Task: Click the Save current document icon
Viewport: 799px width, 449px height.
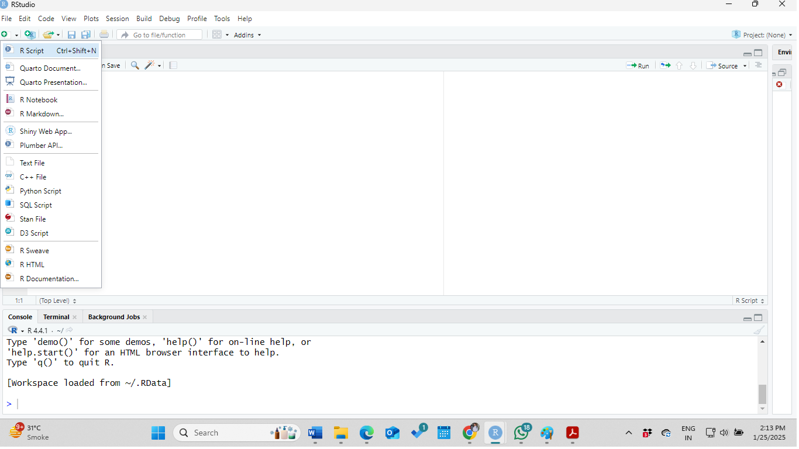Action: pyautogui.click(x=71, y=35)
